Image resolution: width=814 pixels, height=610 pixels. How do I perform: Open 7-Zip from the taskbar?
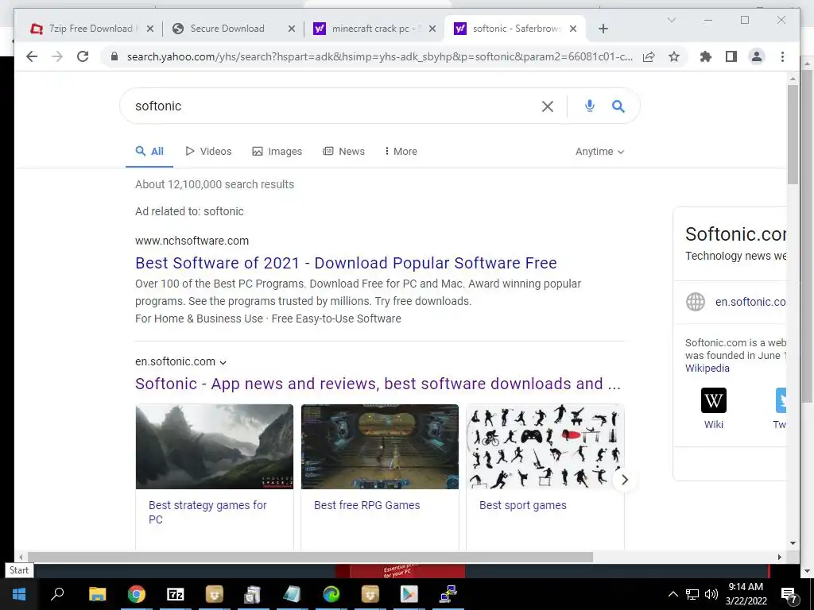176,594
